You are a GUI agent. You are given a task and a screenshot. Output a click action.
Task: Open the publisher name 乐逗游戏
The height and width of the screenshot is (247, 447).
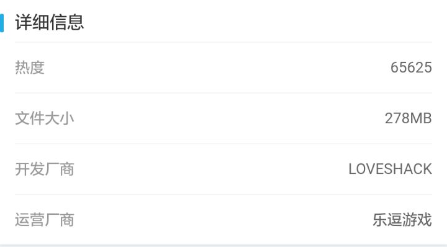(x=402, y=220)
